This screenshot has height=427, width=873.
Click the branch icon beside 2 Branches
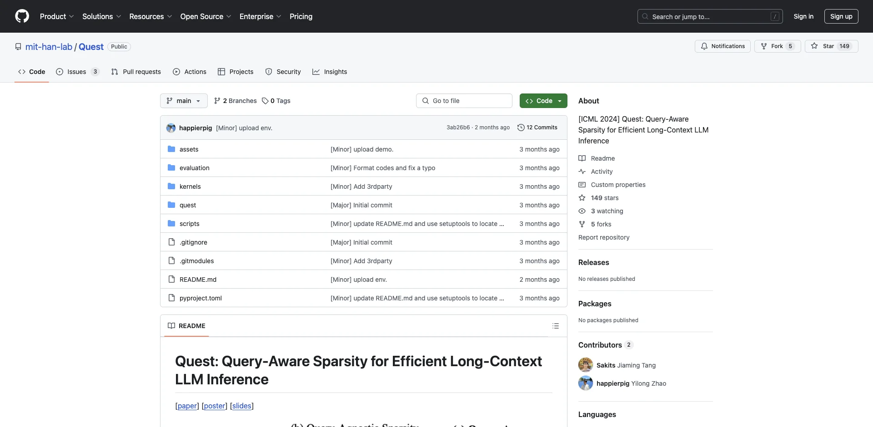(217, 101)
